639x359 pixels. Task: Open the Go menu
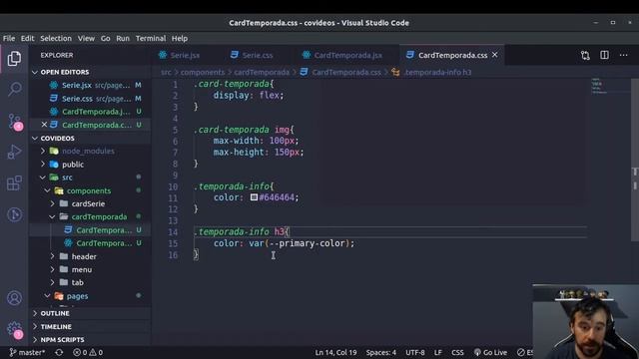coord(105,38)
